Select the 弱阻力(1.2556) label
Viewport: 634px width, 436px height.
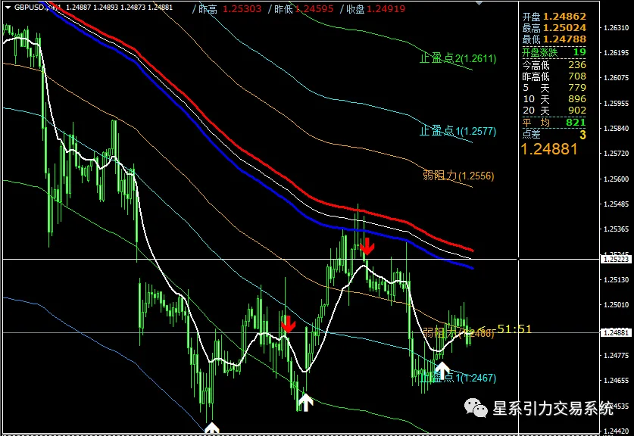tap(458, 176)
